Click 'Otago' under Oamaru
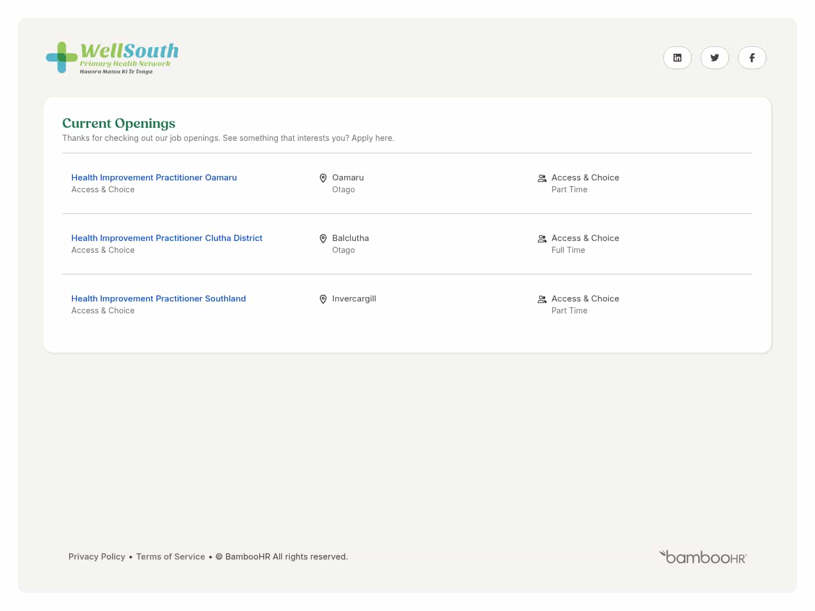Viewport: 815px width, 611px height. (344, 190)
